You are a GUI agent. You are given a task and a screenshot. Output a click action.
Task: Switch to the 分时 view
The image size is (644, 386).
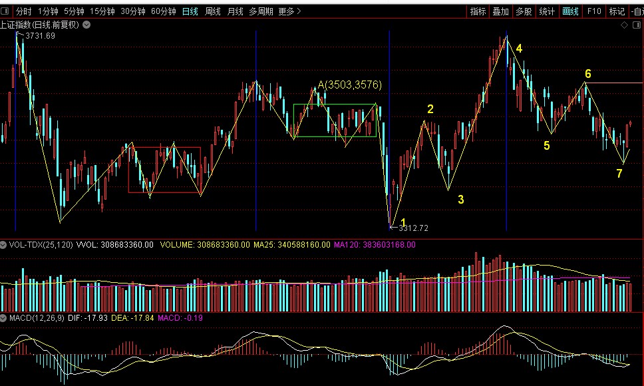pyautogui.click(x=23, y=11)
